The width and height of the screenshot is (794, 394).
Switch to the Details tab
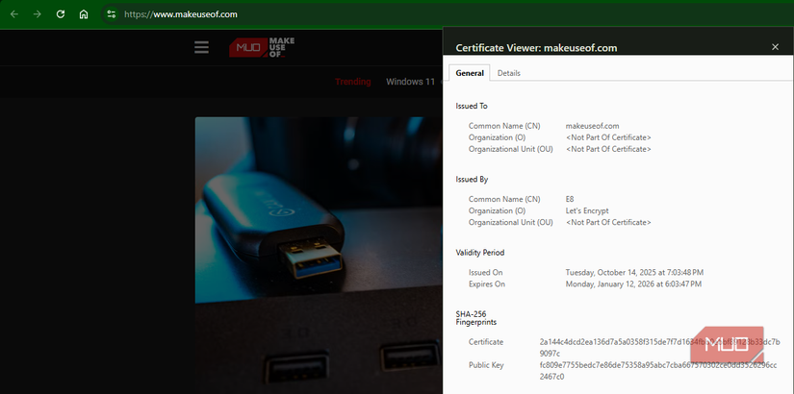click(508, 73)
